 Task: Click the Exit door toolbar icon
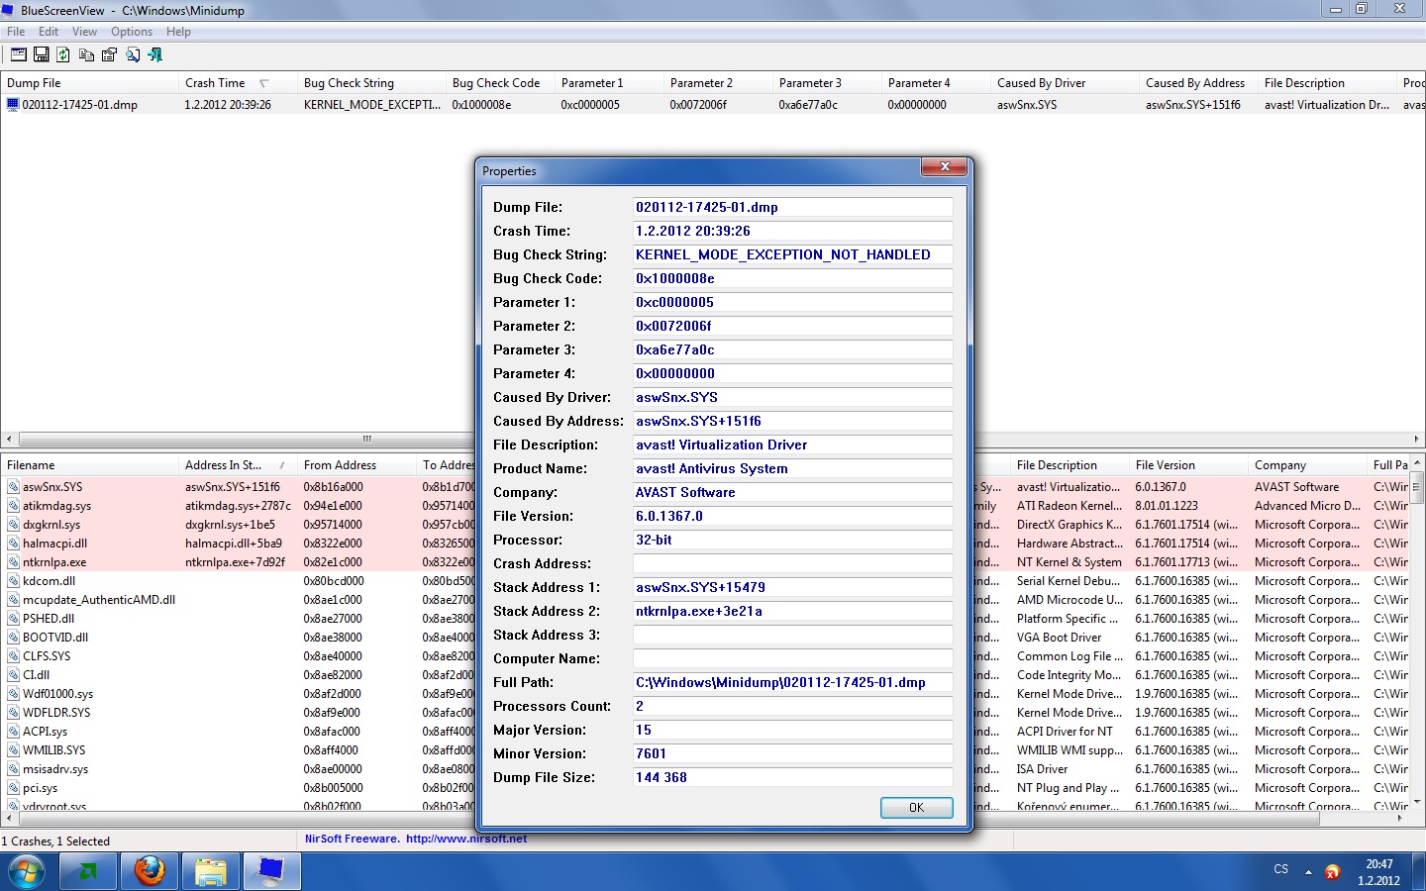(155, 55)
